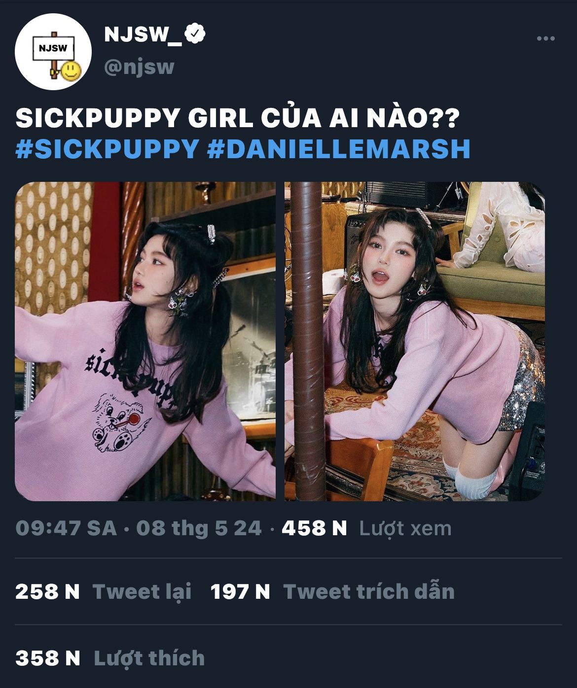This screenshot has width=577, height=688.
Task: Open the NJSW profile avatar
Action: click(53, 51)
